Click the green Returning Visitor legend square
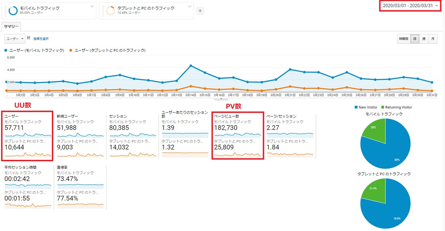This screenshot has width=445, height=231. [x=382, y=107]
